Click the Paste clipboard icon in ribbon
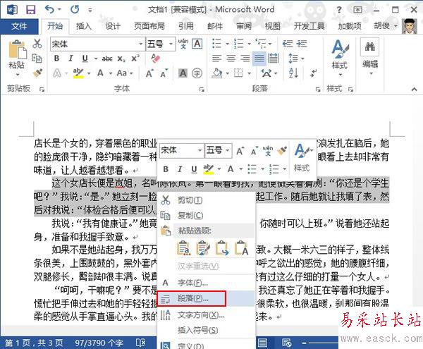This screenshot has height=349, width=423. [x=17, y=49]
